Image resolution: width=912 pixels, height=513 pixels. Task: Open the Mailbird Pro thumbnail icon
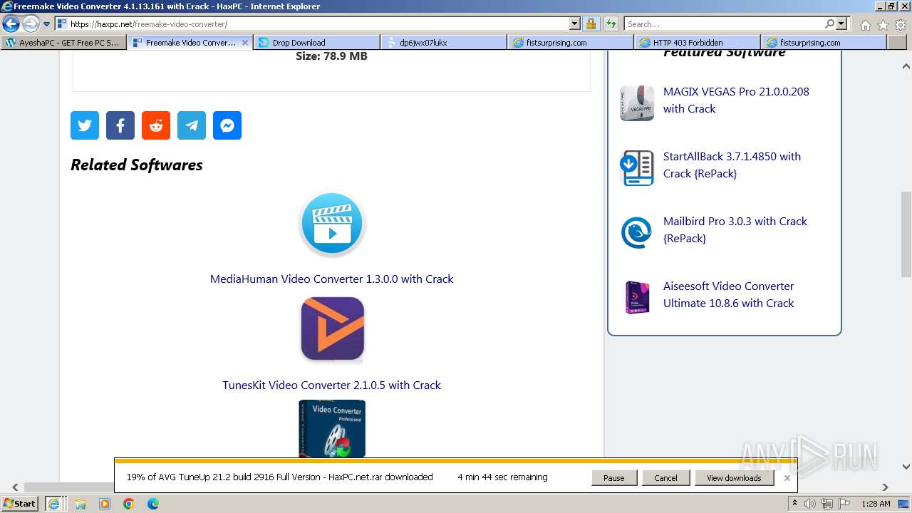pos(637,233)
